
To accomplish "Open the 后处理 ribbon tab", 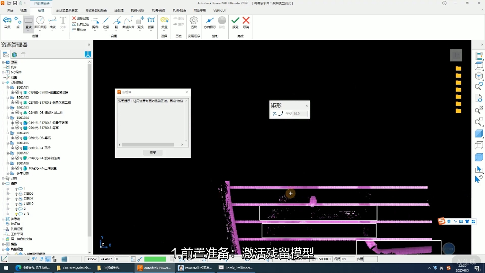I will (119, 10).
